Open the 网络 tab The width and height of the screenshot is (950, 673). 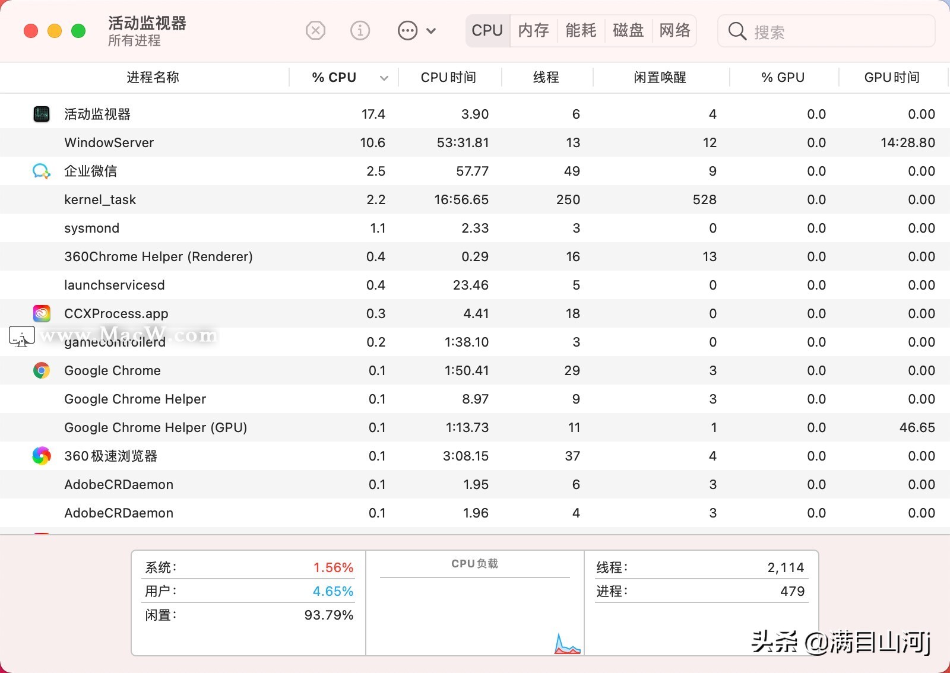(674, 30)
